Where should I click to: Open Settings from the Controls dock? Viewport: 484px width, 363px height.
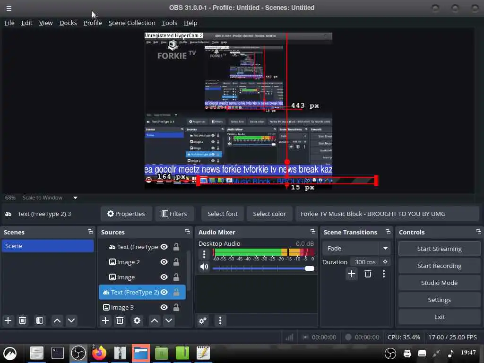pyautogui.click(x=439, y=300)
